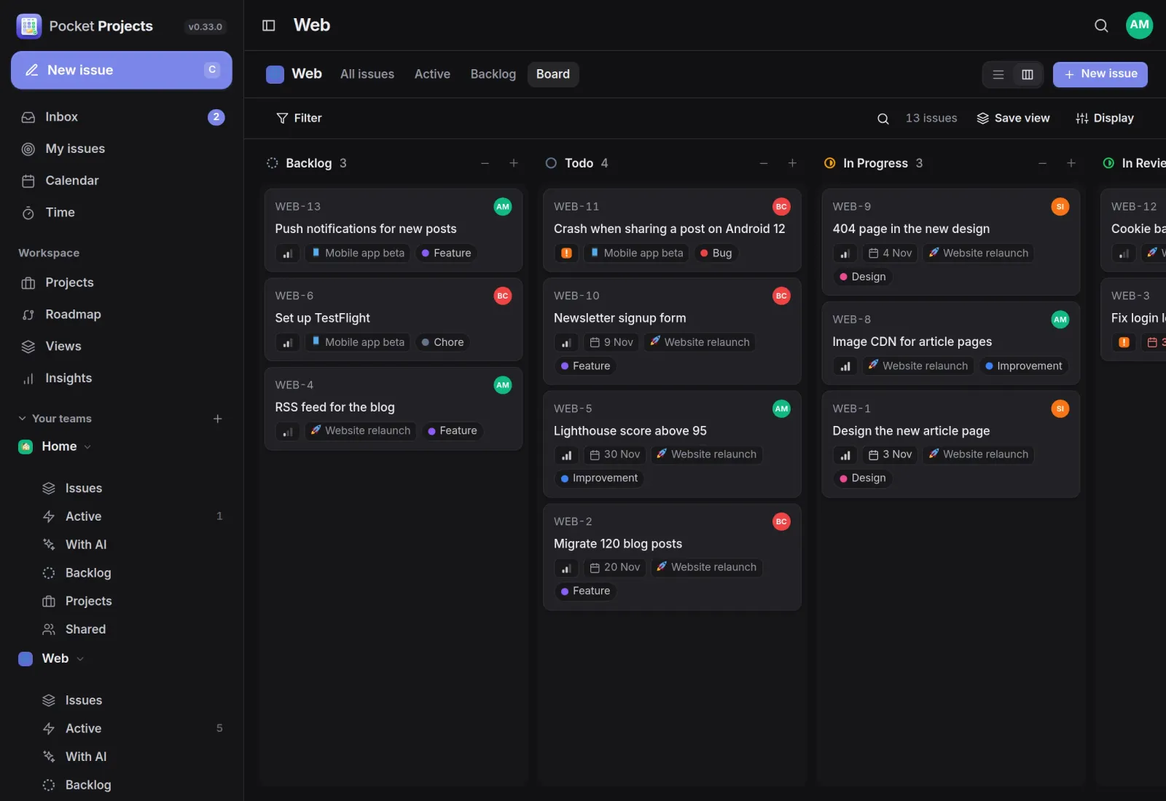Click the 20 Nov due date
This screenshot has width=1166, height=801.
(615, 568)
